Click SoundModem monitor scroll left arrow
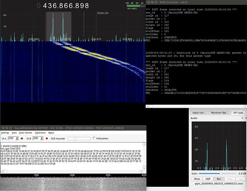 coord(2,172)
